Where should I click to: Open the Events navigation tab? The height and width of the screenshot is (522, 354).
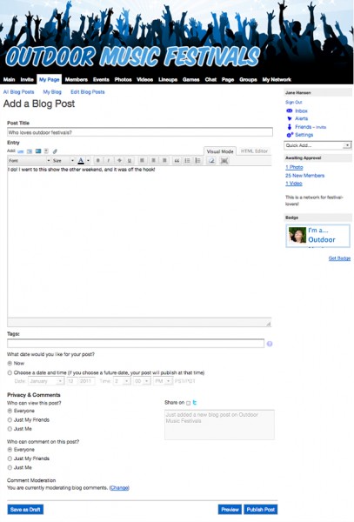(101, 79)
